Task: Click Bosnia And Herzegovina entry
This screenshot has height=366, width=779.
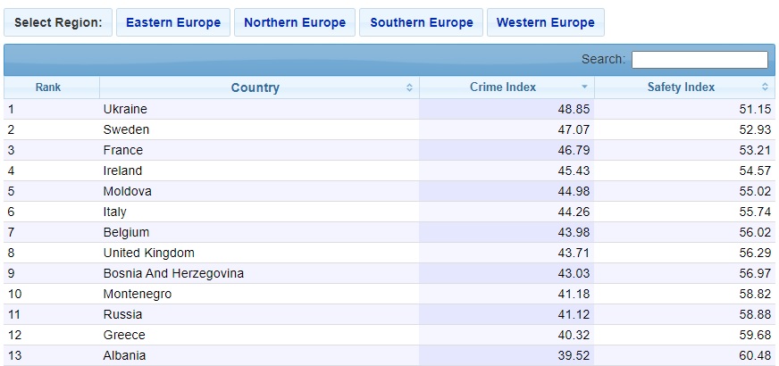Action: (173, 273)
